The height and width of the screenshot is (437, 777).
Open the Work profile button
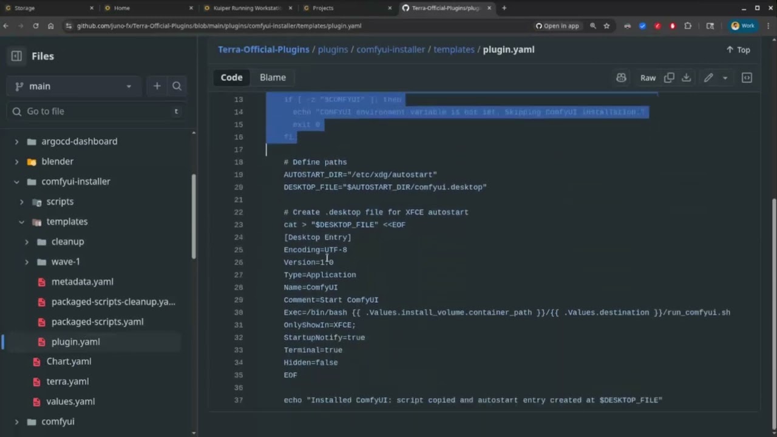click(743, 26)
